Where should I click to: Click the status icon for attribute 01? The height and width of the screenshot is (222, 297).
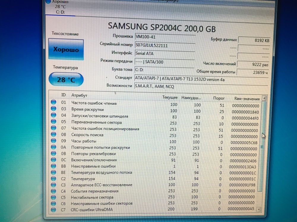point(53,102)
